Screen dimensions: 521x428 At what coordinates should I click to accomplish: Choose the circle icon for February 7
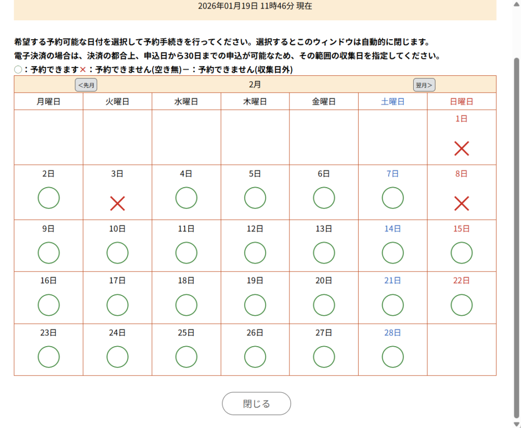coord(393,198)
